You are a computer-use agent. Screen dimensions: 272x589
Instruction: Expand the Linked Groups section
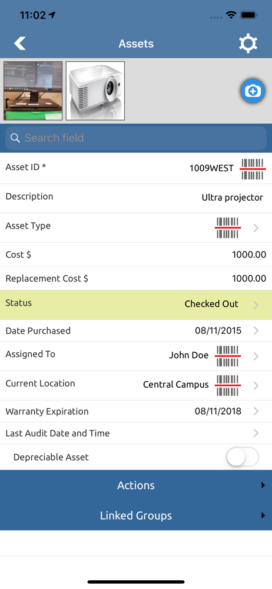(136, 515)
